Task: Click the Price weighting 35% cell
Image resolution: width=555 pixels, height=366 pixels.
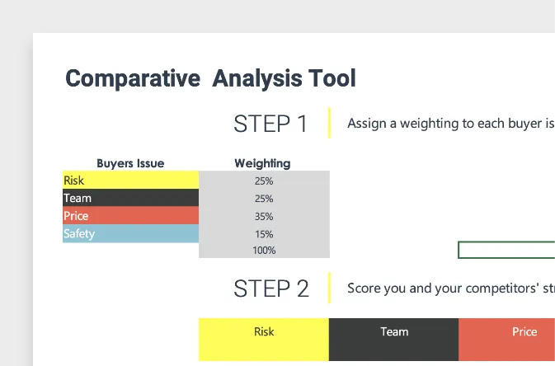Action: point(264,216)
